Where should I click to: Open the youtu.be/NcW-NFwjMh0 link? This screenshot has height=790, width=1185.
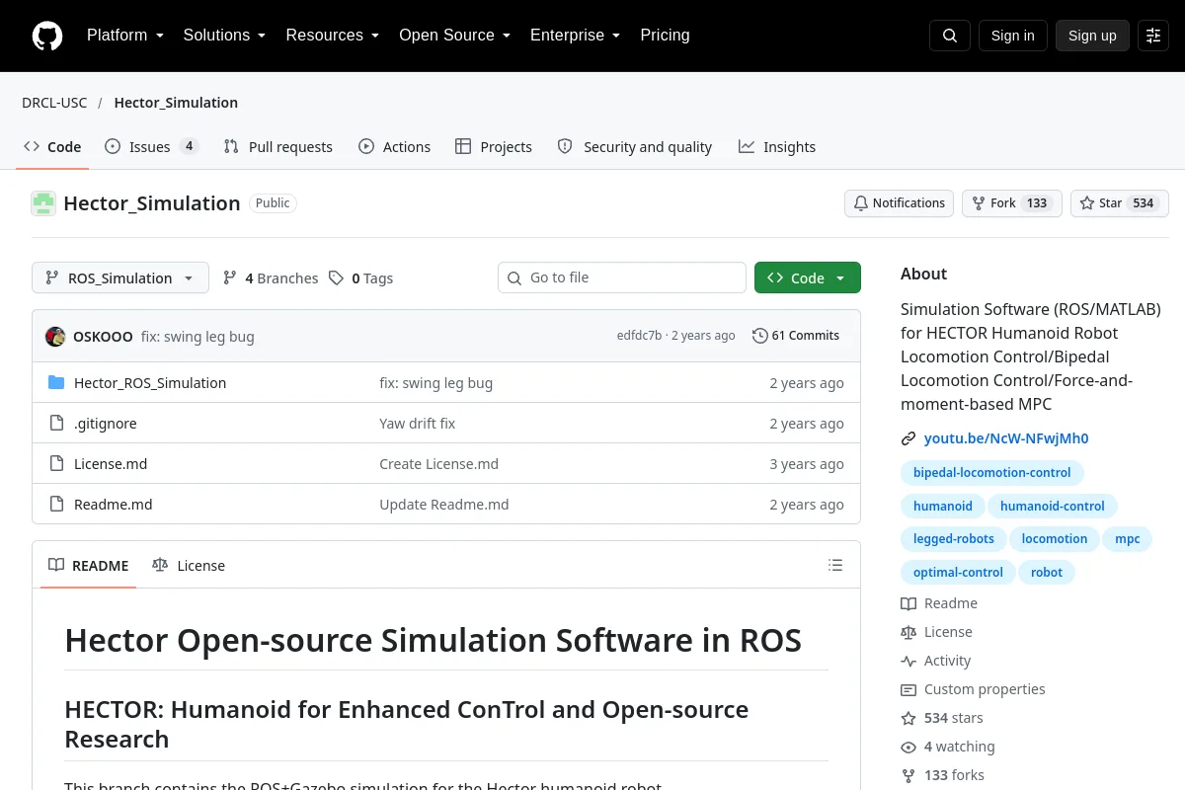click(1006, 438)
